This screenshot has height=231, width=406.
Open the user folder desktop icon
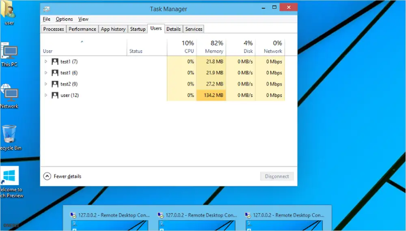click(9, 12)
